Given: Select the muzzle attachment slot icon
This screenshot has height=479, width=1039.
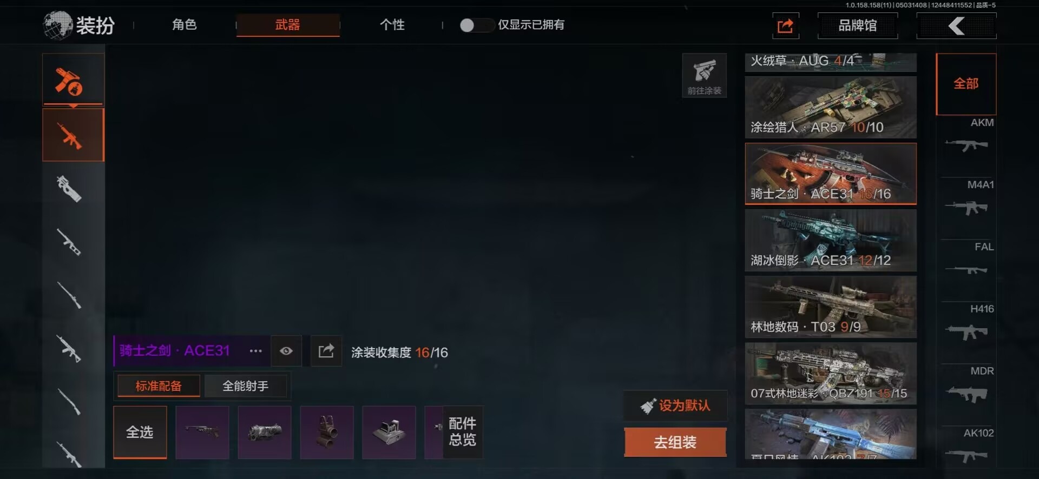Looking at the screenshot, I should 265,433.
